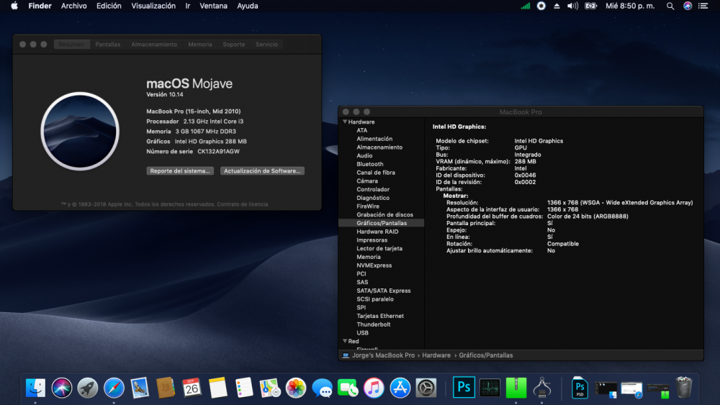Open Messages speech bubble icon in Dock

tap(322, 388)
